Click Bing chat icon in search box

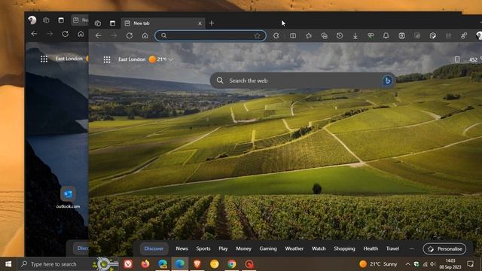(x=387, y=81)
